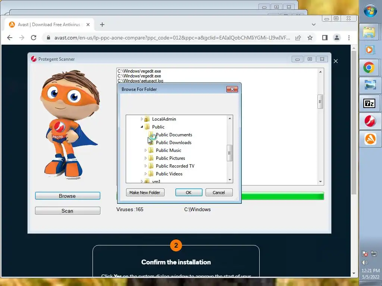Open Chrome tab search dropdown
This screenshot has height=286, width=382.
coord(314,25)
